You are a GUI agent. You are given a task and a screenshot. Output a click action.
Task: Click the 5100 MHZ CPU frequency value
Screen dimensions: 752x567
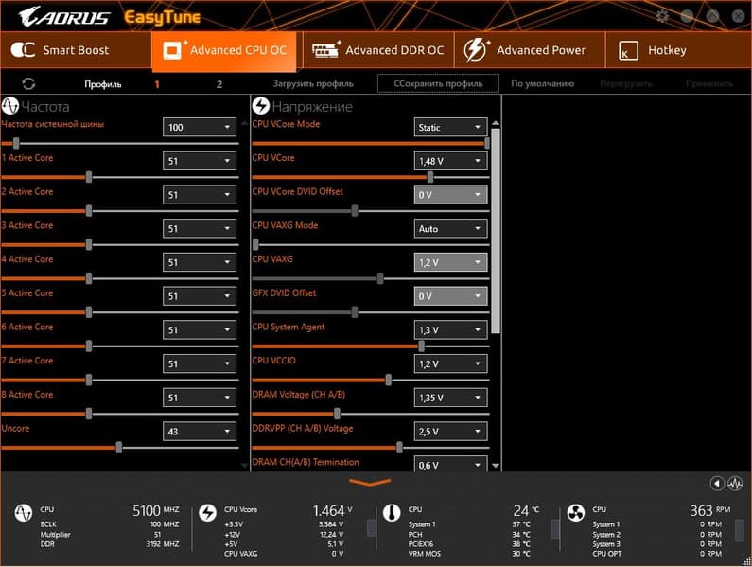(156, 510)
